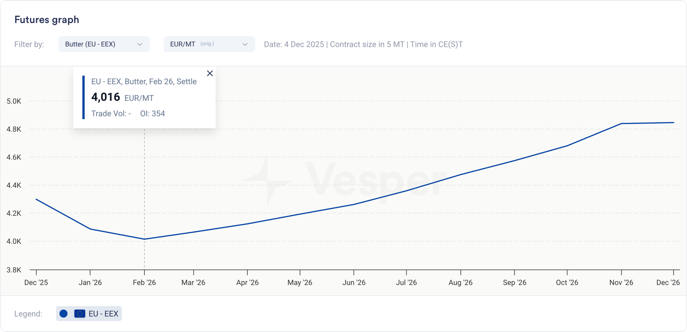
Task: Select the Jun '26 data point
Action: [354, 204]
